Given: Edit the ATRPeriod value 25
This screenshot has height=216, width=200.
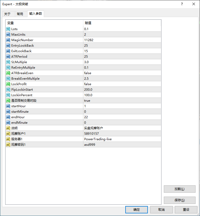Looking at the screenshot, I should 122,56.
